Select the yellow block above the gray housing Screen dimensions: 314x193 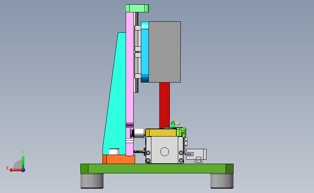point(161,133)
